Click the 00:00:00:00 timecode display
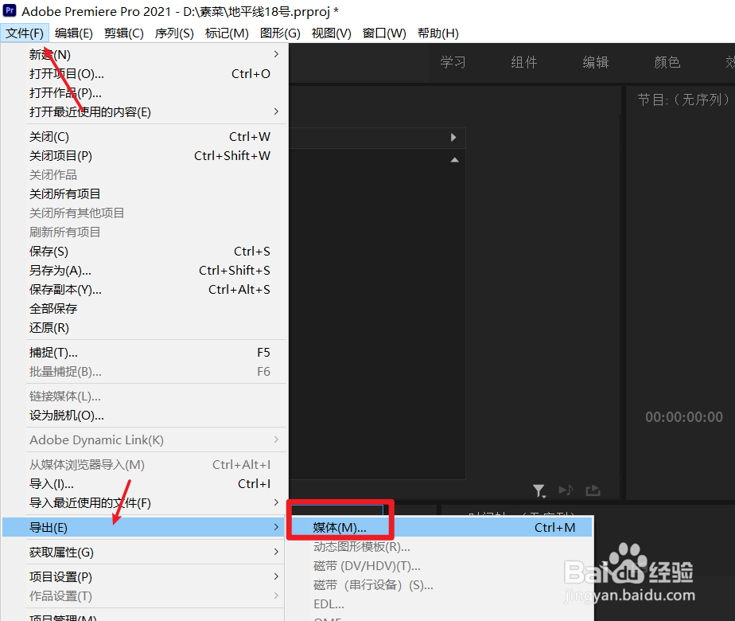This screenshot has width=735, height=621. coord(684,417)
